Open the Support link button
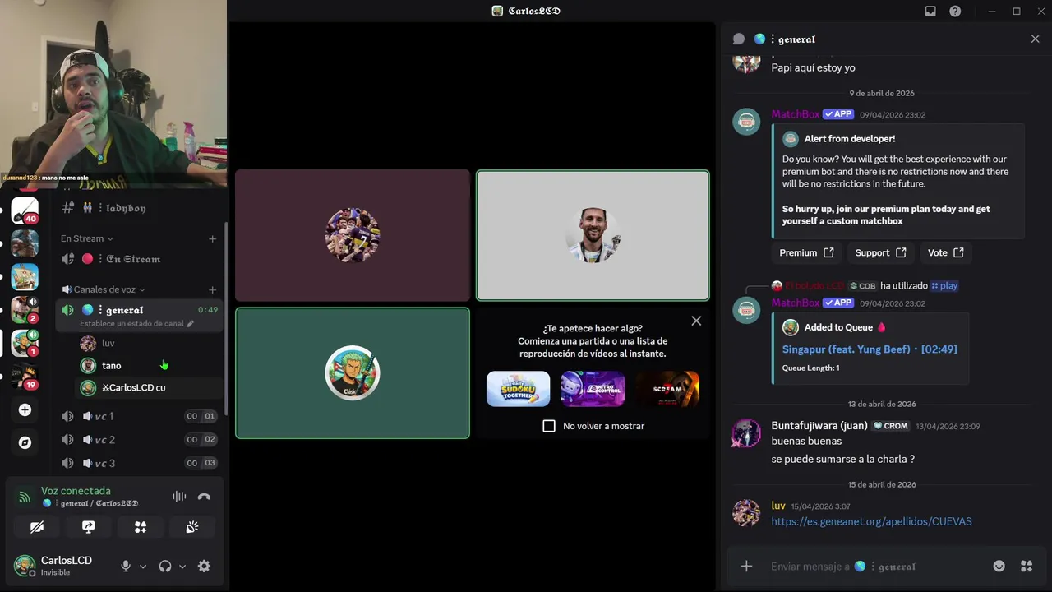This screenshot has width=1052, height=592. click(880, 252)
